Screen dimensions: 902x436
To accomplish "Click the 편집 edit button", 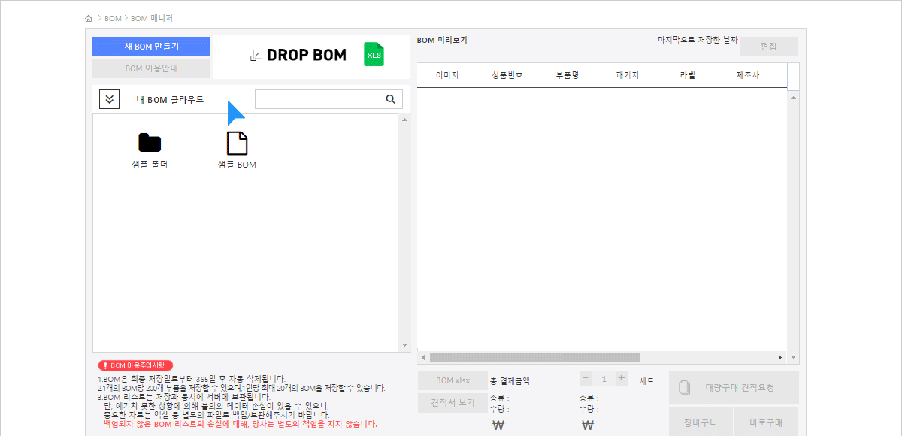I will (x=768, y=47).
